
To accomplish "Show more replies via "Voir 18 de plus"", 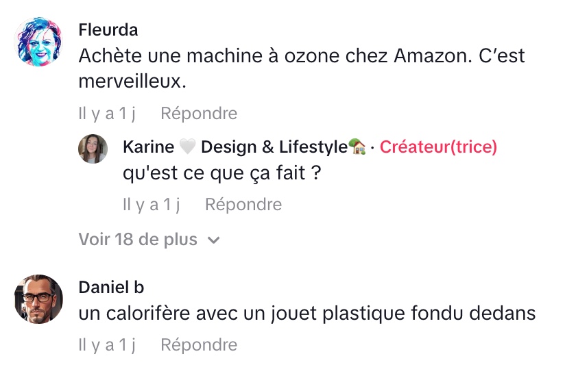I will coord(138,240).
